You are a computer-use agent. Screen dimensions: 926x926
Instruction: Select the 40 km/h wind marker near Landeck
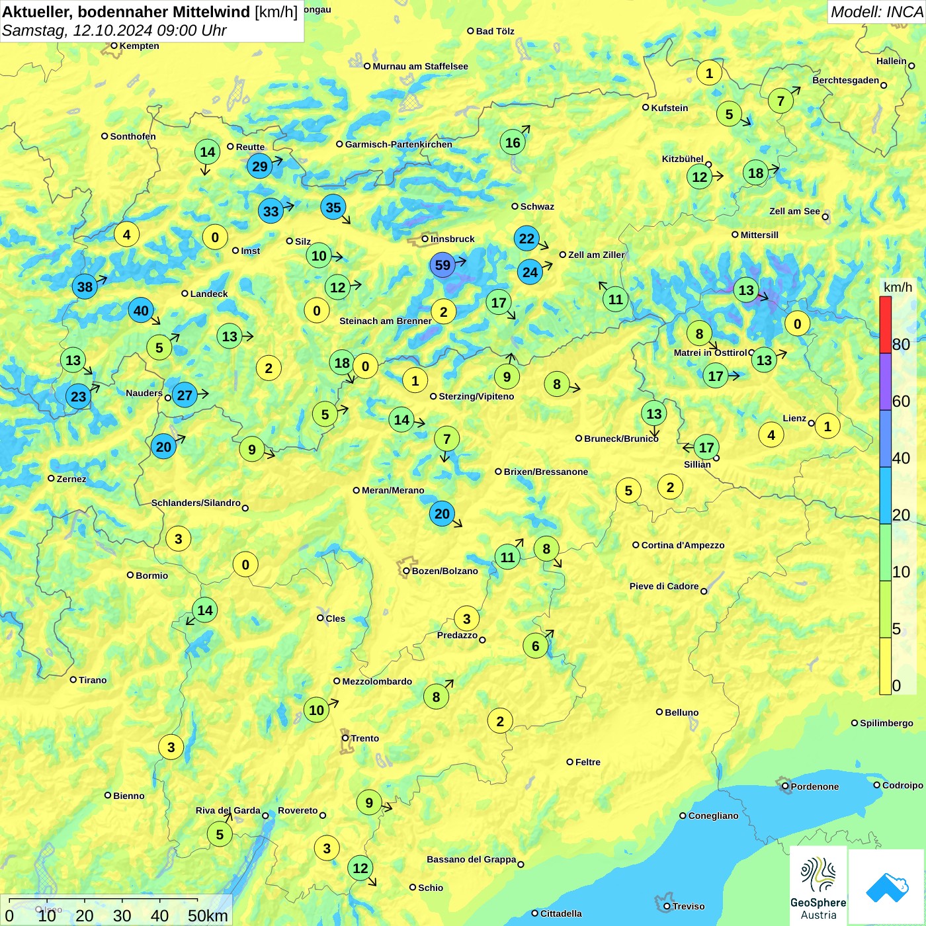(x=141, y=310)
